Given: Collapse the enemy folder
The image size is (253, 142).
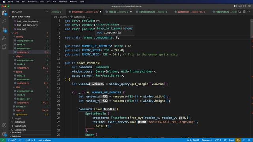Looking at the screenshot, I should click(x=19, y=37).
